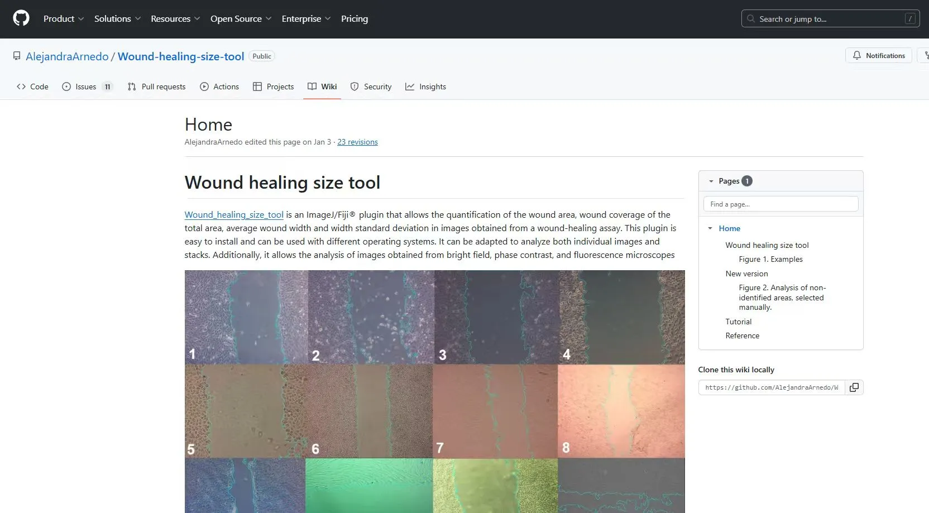
Task: Open the Issues tab
Action: (x=87, y=87)
